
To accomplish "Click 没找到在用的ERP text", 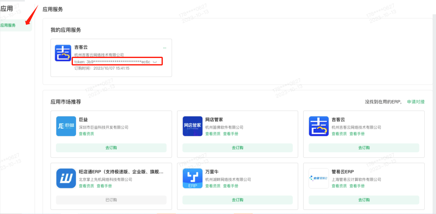I will [x=383, y=102].
